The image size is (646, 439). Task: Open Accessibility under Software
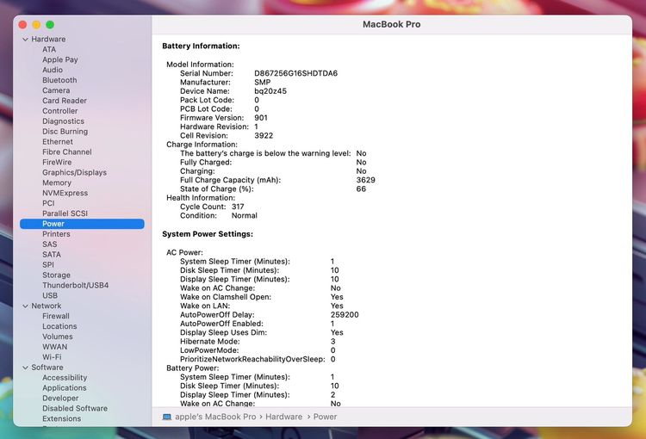65,378
